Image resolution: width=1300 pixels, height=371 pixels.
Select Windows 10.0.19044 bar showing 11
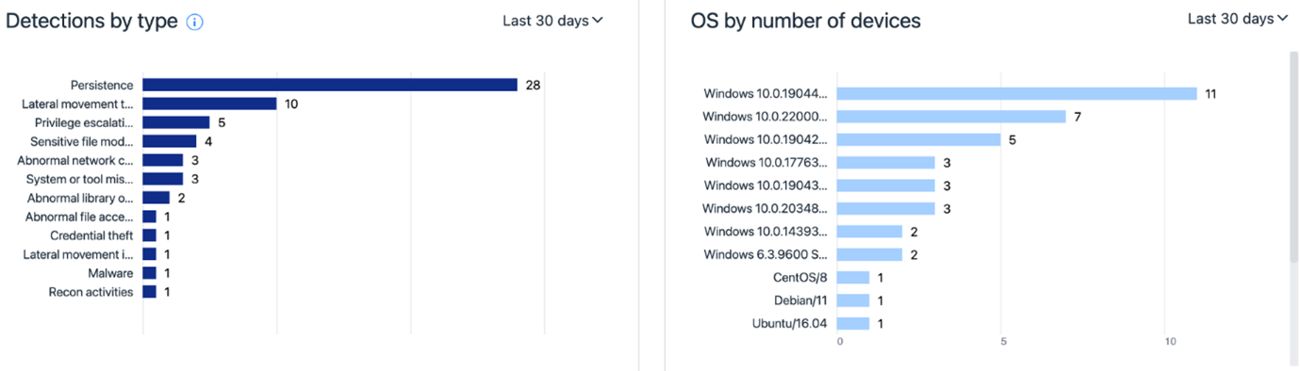pos(1017,93)
